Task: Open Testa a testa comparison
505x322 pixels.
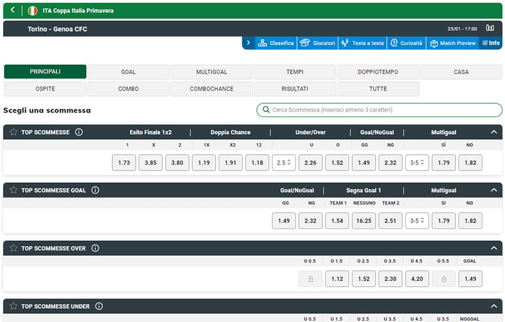Action: click(362, 43)
